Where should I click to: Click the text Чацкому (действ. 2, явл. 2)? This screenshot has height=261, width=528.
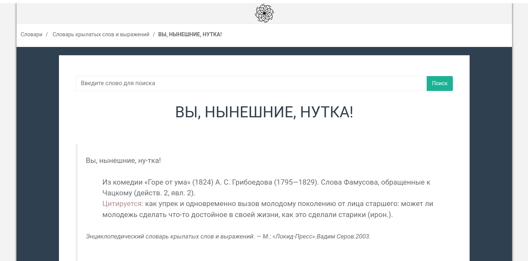point(149,193)
